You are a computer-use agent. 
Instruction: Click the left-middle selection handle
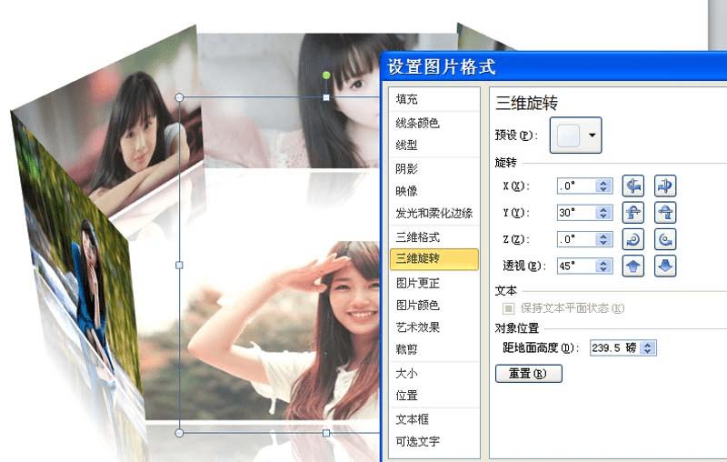[x=179, y=266]
